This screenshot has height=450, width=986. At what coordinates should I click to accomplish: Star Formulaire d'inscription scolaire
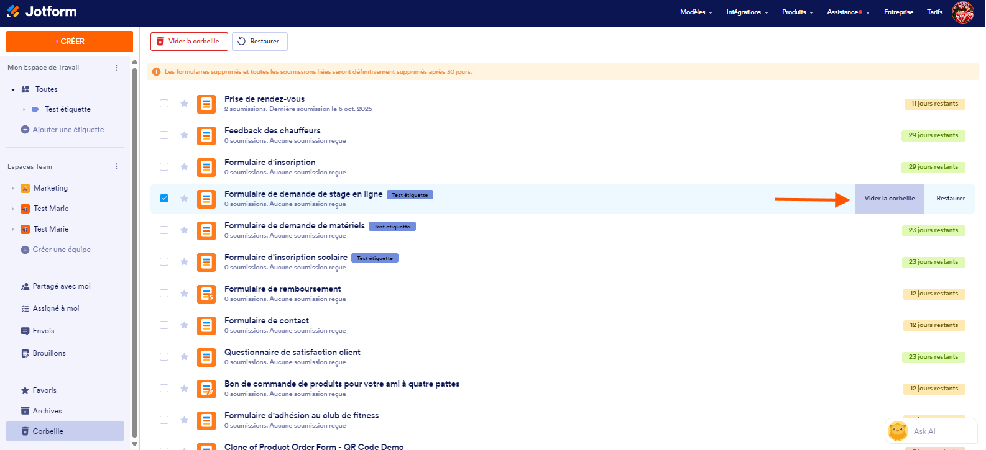pos(184,262)
